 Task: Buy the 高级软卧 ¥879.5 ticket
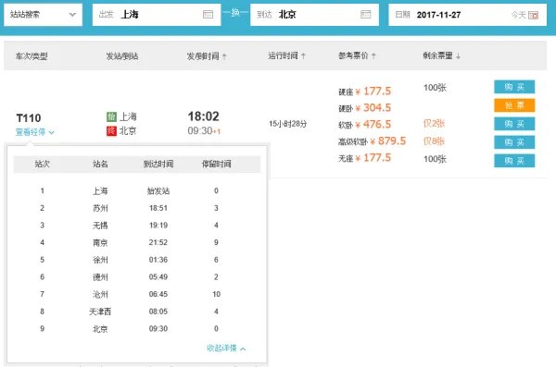click(514, 142)
